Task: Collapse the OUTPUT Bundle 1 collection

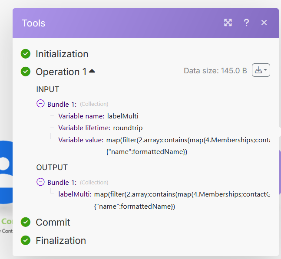Action: (x=40, y=182)
